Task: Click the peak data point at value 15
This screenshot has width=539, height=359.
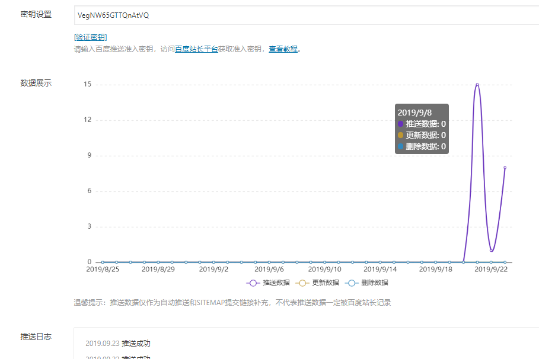Action: pyautogui.click(x=477, y=85)
